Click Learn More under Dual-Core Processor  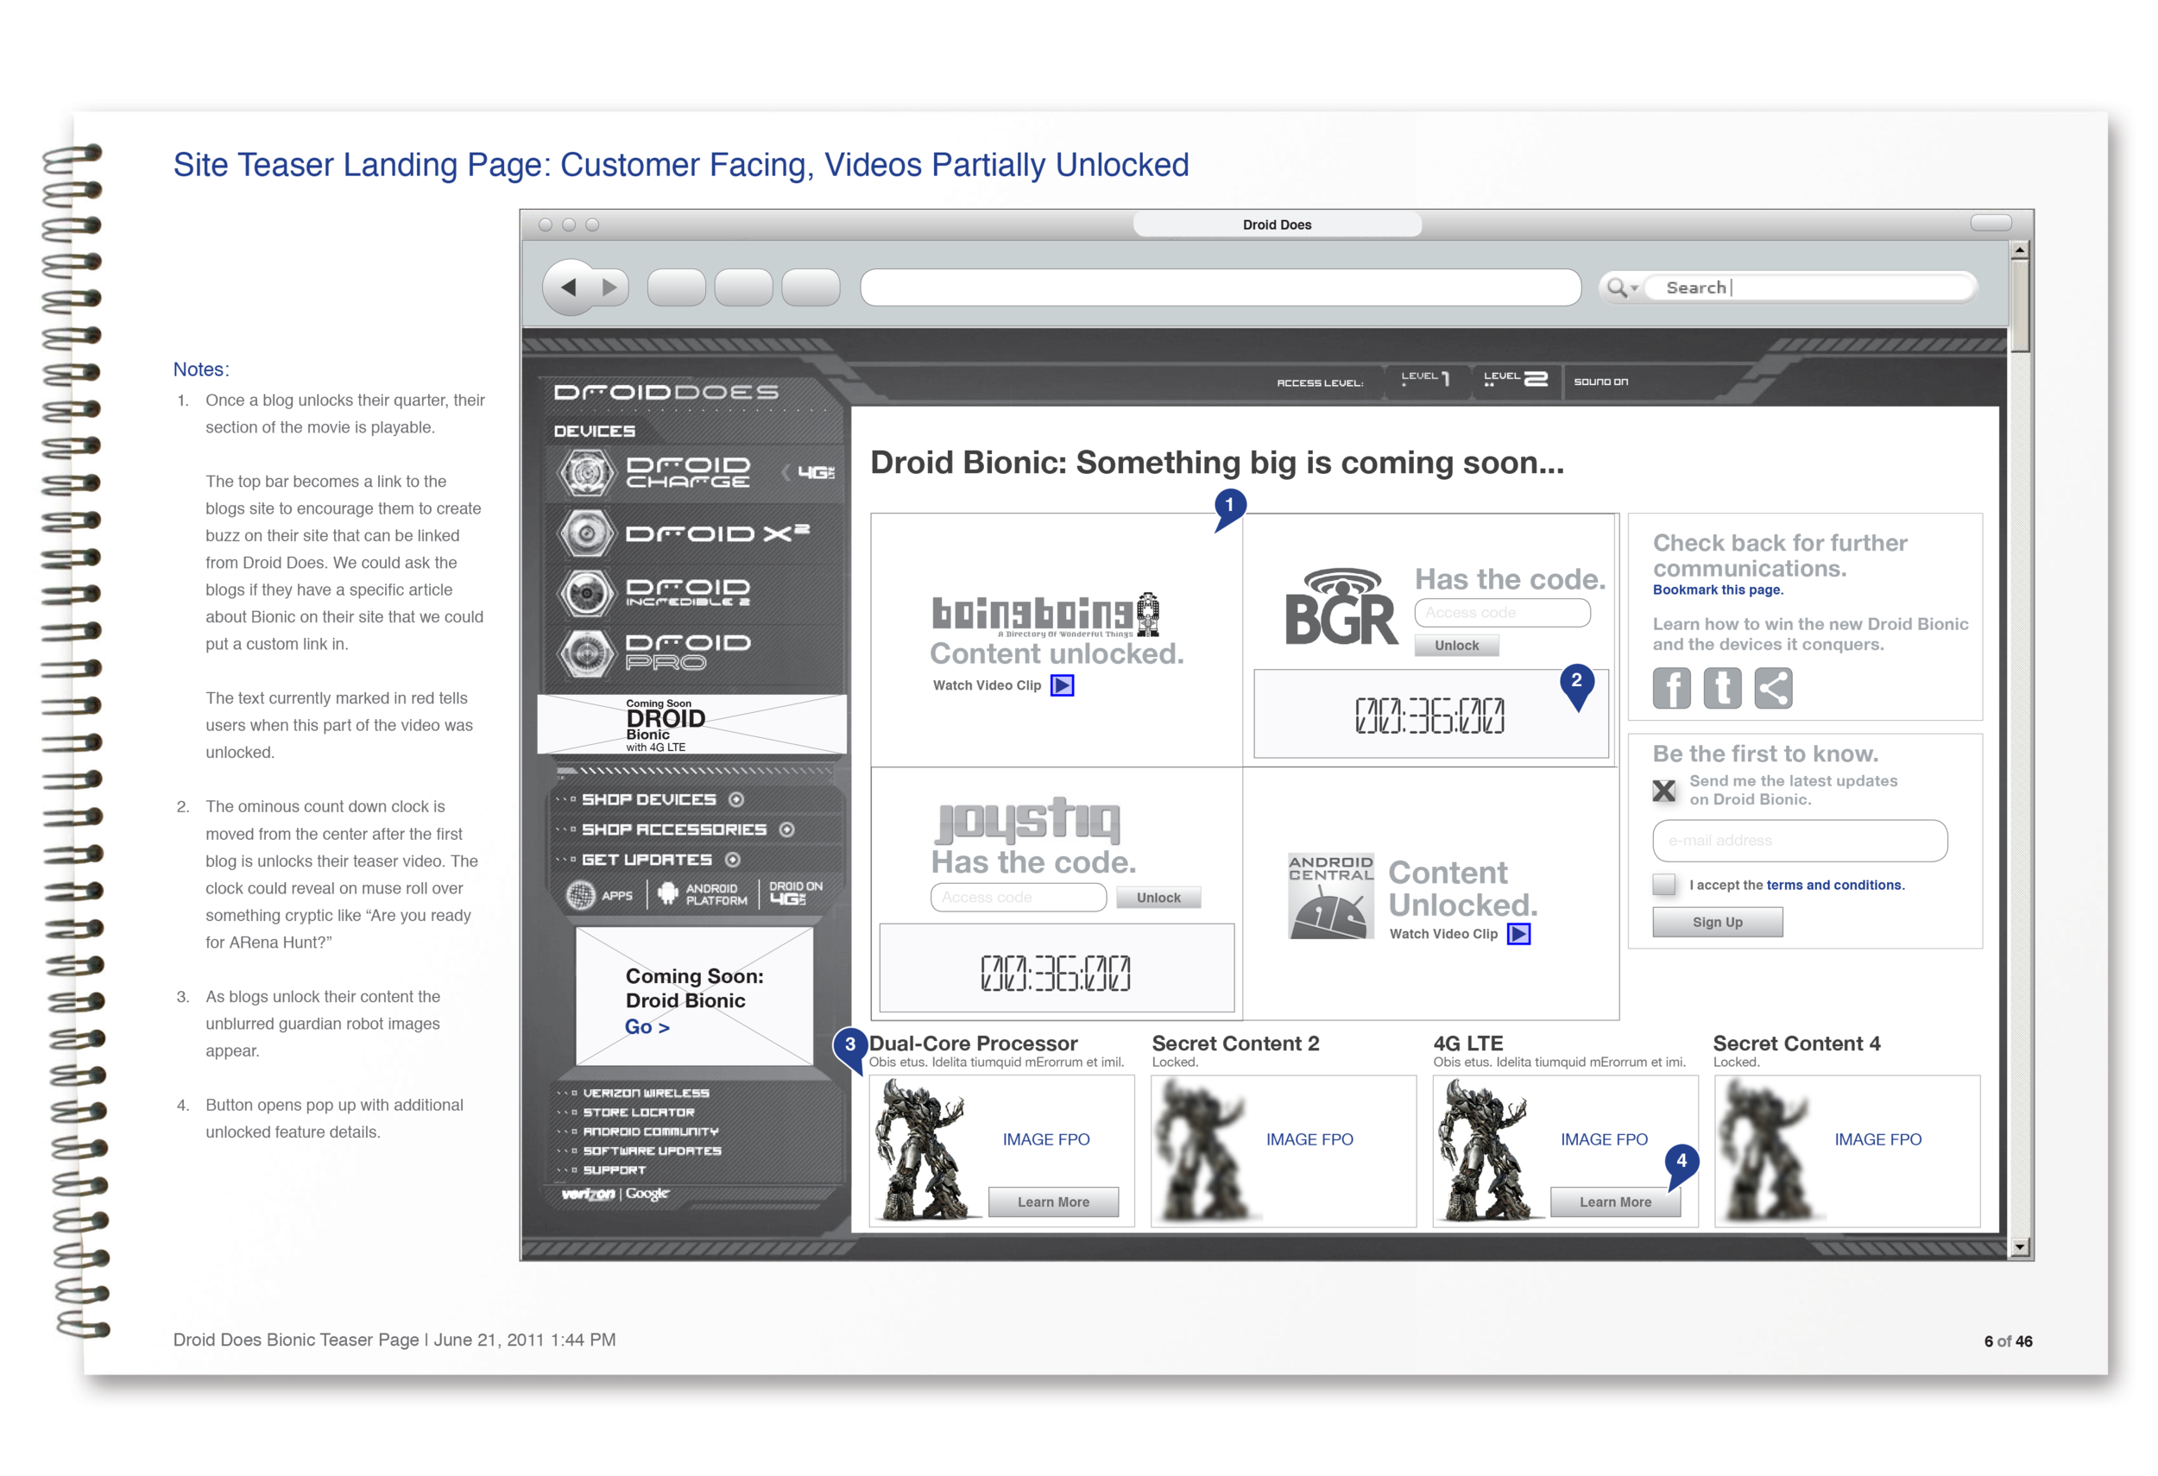[x=1053, y=1202]
